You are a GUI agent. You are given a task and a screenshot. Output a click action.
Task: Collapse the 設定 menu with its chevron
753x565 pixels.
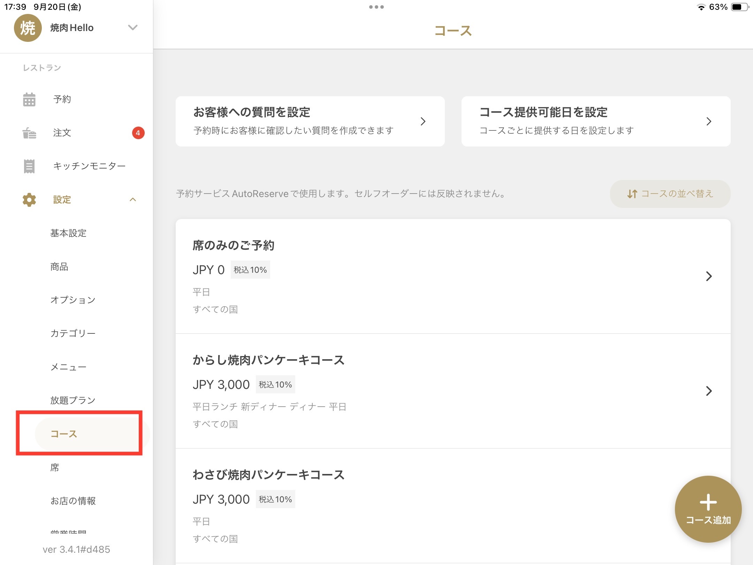133,200
